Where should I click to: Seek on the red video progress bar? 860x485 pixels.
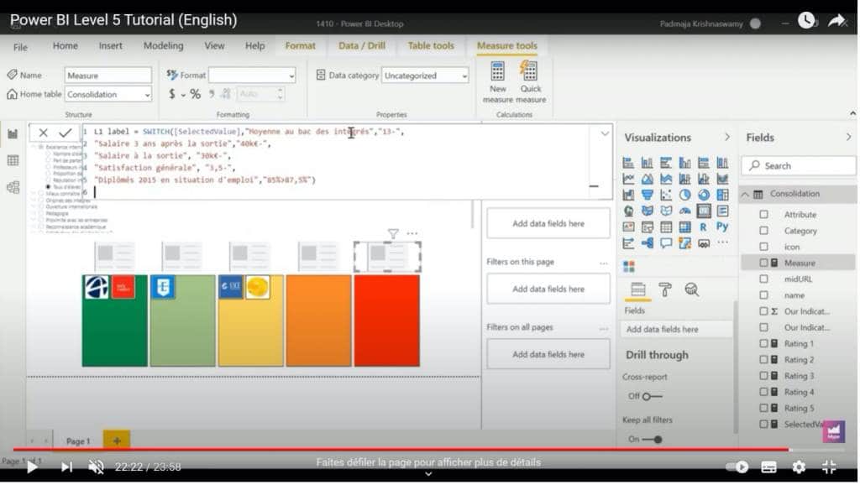(x=401, y=450)
